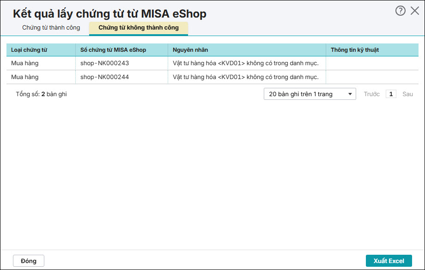The height and width of the screenshot is (270, 425).
Task: Close the MISA eShop results dialog
Action: pyautogui.click(x=414, y=11)
